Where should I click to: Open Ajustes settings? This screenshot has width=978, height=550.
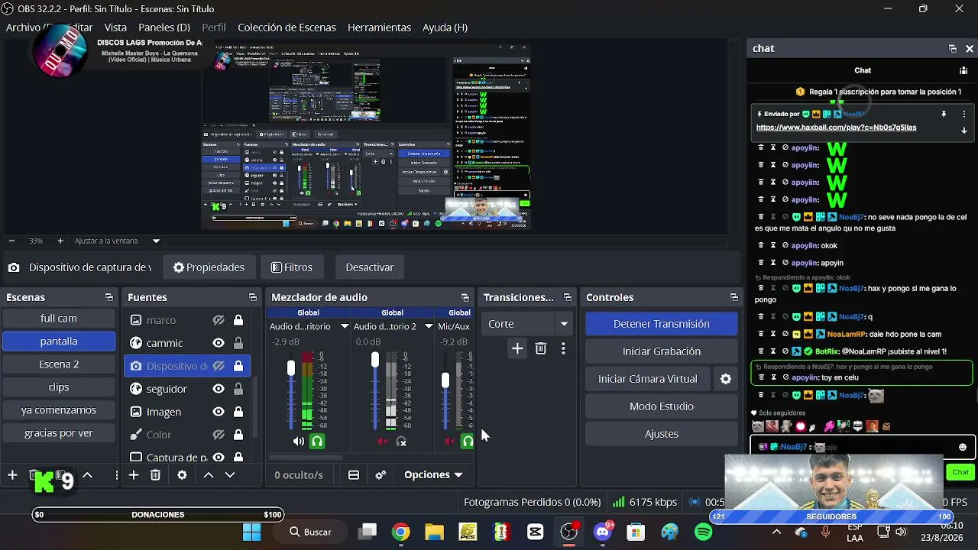tap(662, 434)
